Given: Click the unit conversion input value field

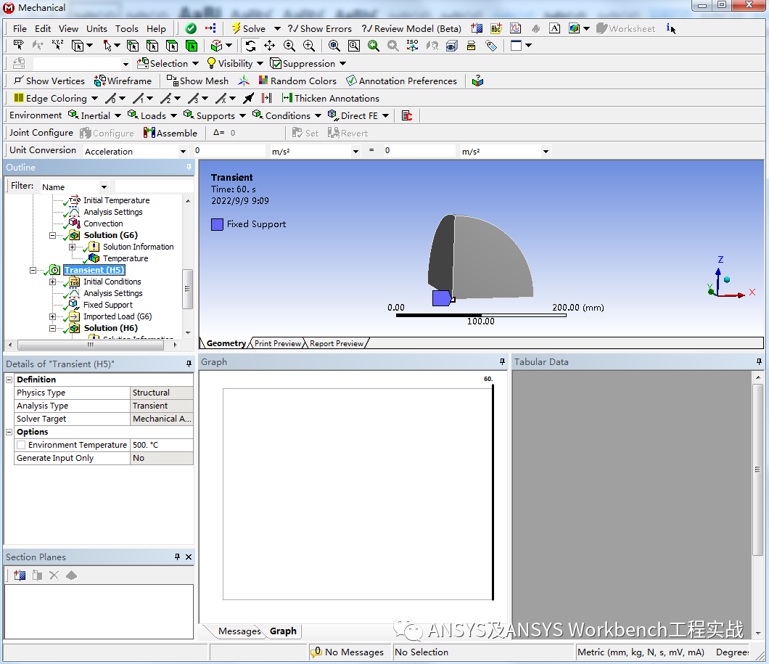Looking at the screenshot, I should (229, 150).
